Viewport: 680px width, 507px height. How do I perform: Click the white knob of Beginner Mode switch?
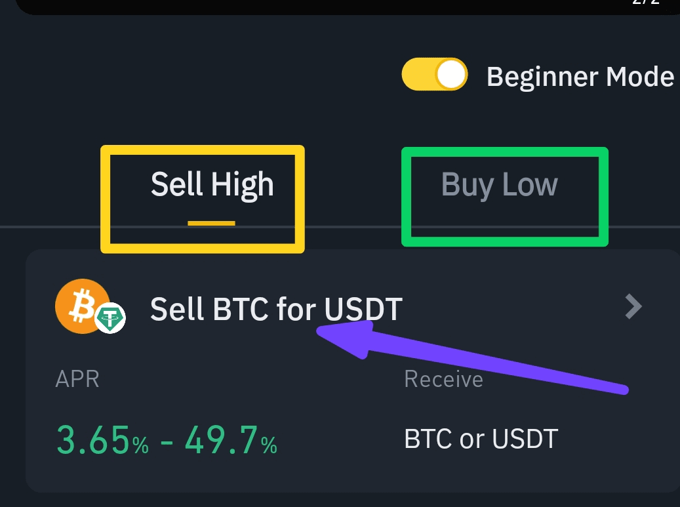pyautogui.click(x=451, y=75)
